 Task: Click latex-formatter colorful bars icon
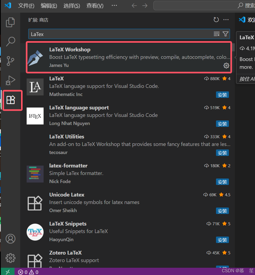(x=35, y=174)
